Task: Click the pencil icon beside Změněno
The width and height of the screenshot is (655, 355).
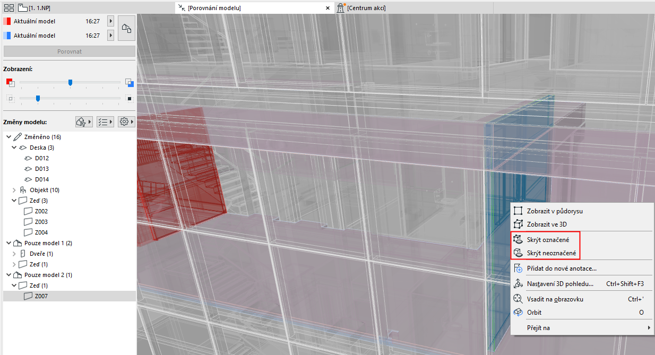Action: [18, 137]
